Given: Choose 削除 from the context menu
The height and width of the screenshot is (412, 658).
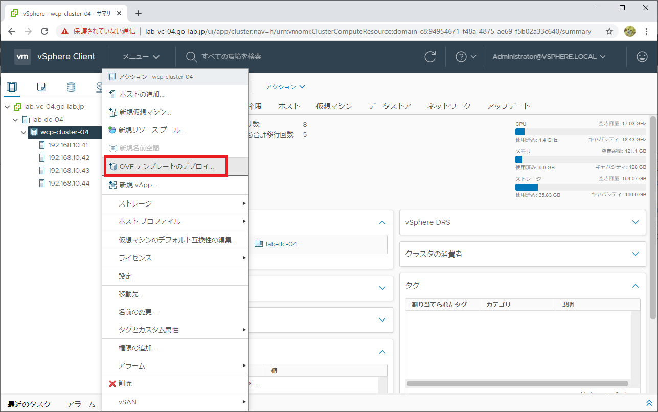Looking at the screenshot, I should (x=175, y=383).
